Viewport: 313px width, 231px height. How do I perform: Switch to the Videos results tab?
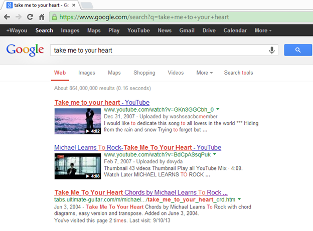(x=176, y=73)
